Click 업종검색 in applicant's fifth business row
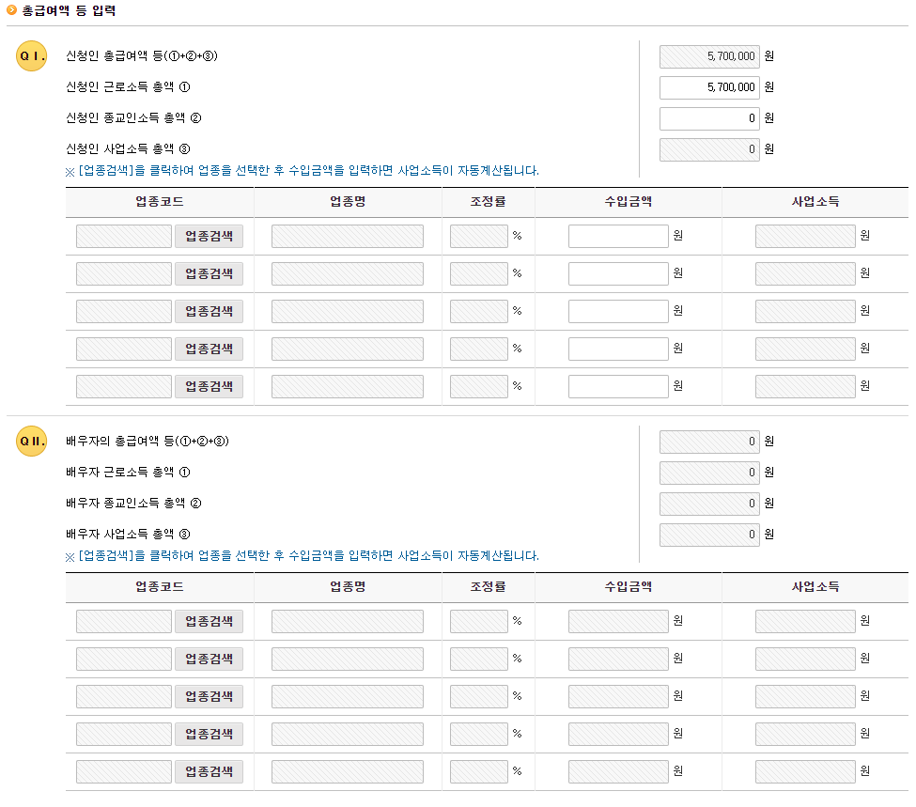916x807 pixels. pos(210,386)
